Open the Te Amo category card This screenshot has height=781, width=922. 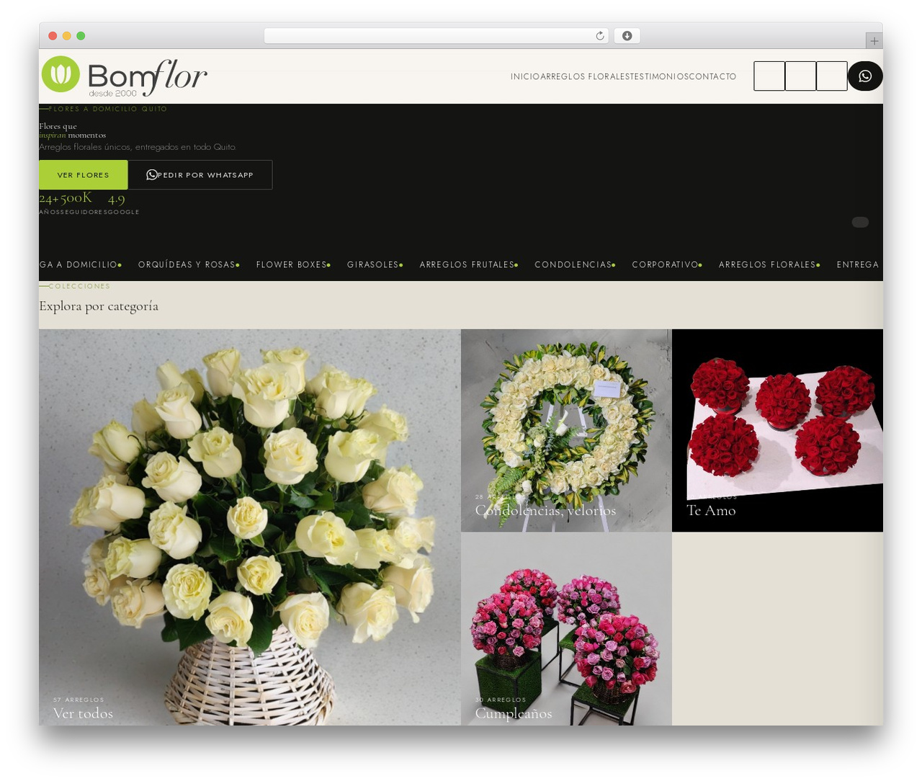tap(777, 430)
